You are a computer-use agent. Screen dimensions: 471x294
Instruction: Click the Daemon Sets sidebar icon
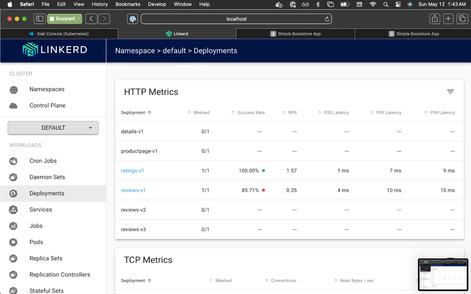pyautogui.click(x=13, y=177)
